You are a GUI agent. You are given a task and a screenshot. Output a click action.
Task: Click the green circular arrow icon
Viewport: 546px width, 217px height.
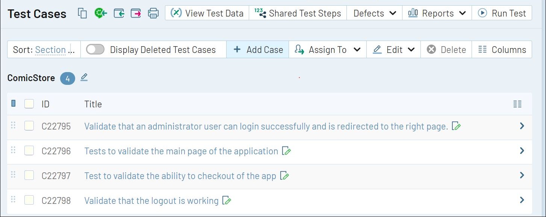(101, 13)
